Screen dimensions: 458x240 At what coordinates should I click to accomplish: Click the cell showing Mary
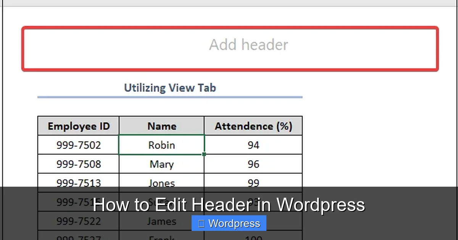[x=161, y=164]
